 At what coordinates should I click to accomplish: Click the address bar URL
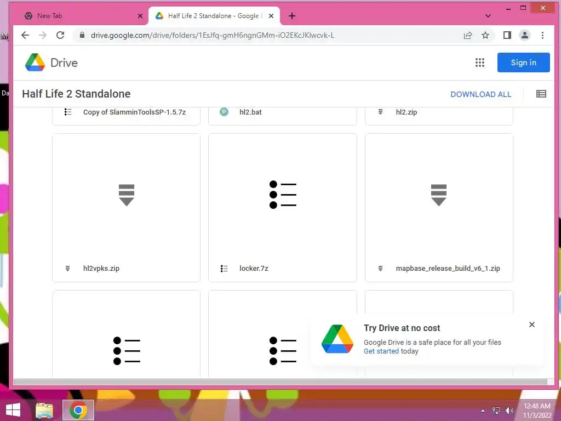click(213, 35)
